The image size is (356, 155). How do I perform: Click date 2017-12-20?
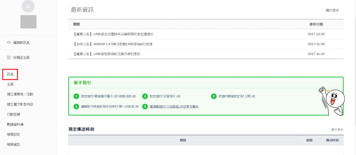click(x=316, y=34)
